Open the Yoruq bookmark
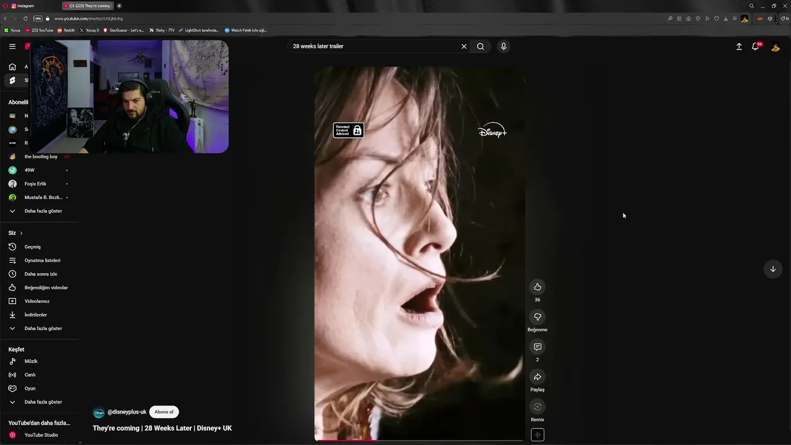791x445 pixels. point(12,30)
